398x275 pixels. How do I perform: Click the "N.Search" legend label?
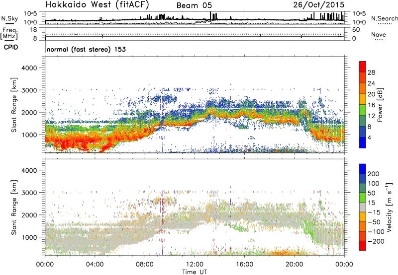pos(384,18)
